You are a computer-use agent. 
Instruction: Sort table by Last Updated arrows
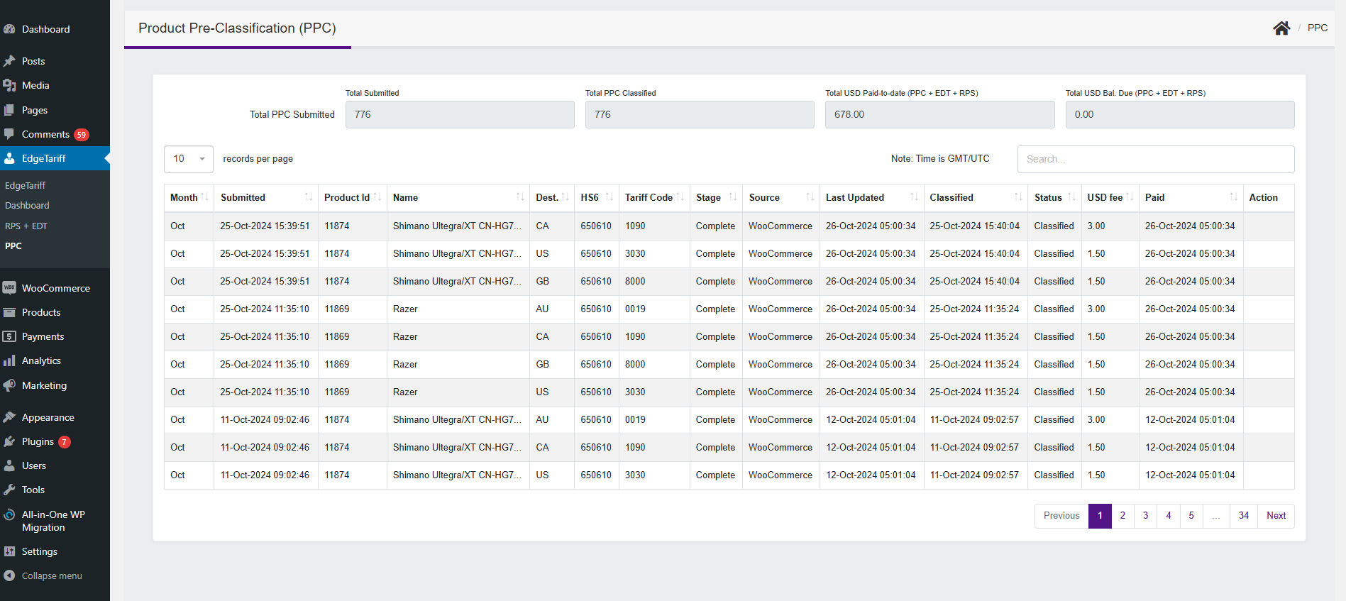(914, 197)
